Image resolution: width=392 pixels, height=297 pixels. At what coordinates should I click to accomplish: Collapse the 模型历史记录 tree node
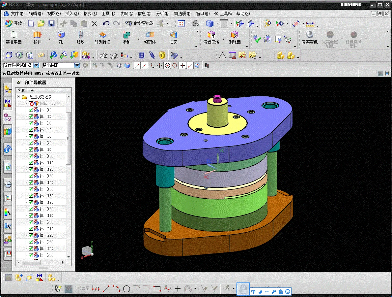point(18,96)
